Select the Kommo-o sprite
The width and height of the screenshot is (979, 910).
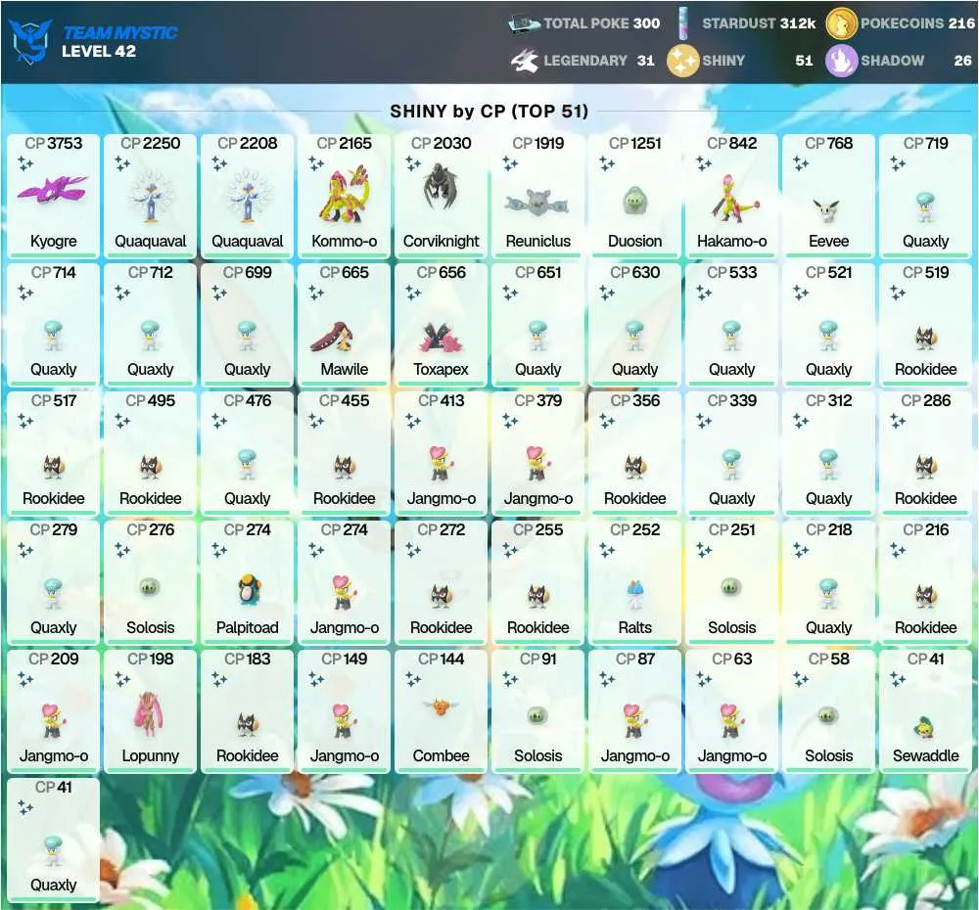pyautogui.click(x=344, y=194)
